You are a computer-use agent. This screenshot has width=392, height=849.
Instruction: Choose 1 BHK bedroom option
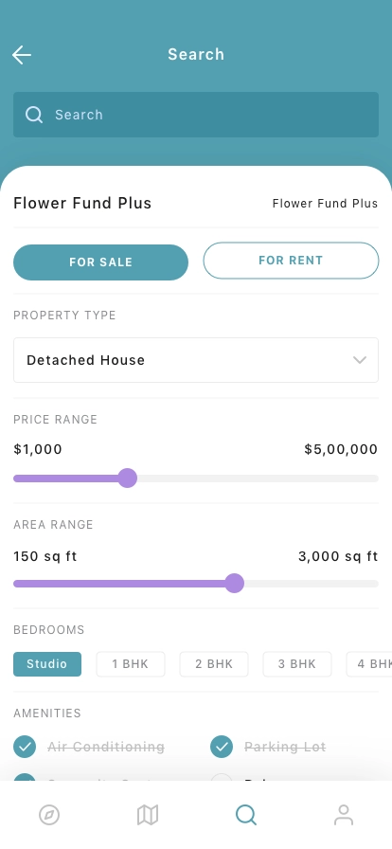pyautogui.click(x=131, y=664)
